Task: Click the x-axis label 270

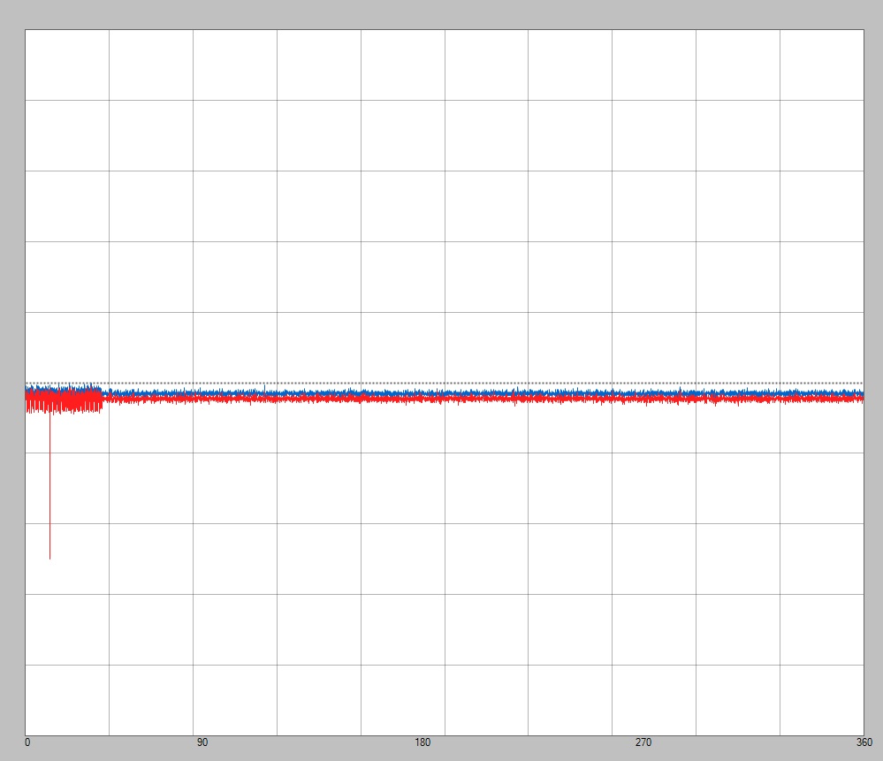Action: coord(643,742)
